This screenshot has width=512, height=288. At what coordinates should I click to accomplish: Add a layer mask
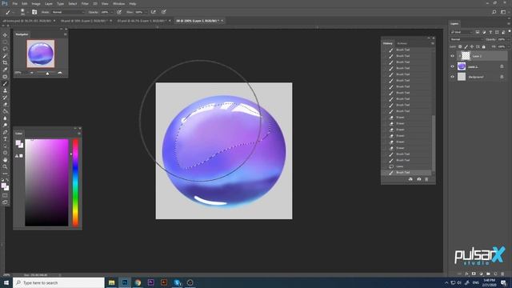point(474,274)
